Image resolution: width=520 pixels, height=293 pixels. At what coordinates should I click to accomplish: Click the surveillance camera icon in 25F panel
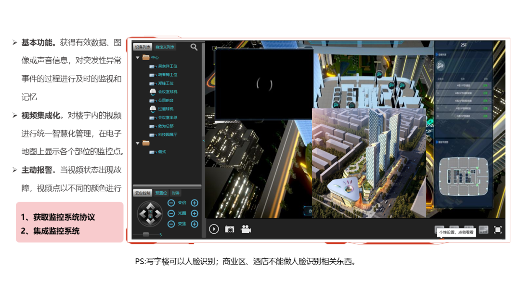click(441, 66)
